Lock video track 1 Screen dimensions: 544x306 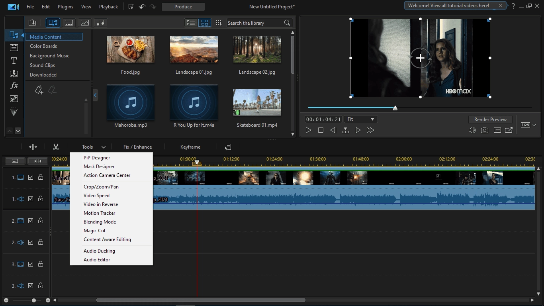41,177
